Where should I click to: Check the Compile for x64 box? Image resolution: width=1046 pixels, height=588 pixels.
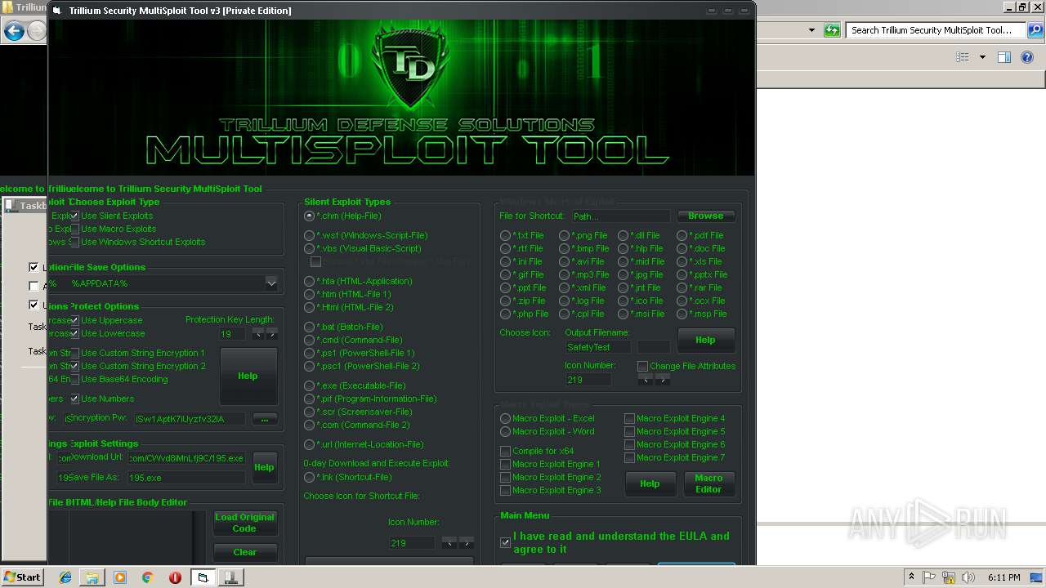(x=505, y=452)
